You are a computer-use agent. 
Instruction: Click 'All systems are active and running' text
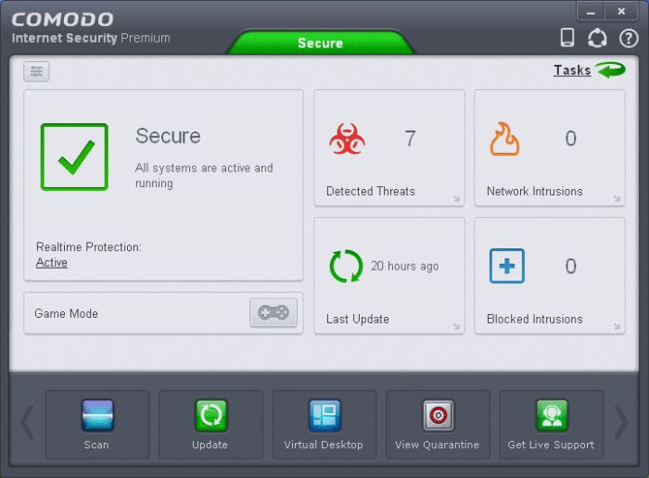tap(204, 175)
